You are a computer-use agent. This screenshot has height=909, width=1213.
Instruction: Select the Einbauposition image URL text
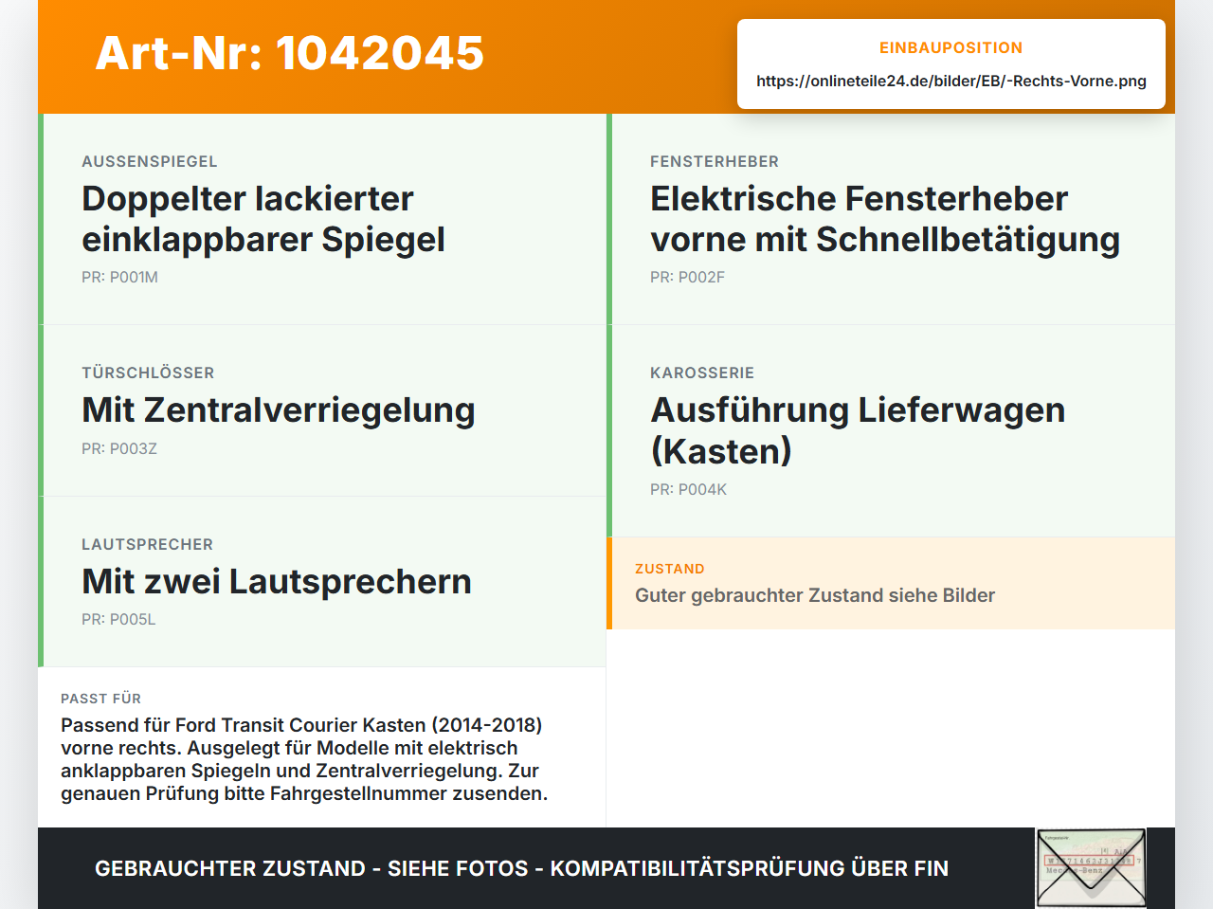click(x=951, y=81)
